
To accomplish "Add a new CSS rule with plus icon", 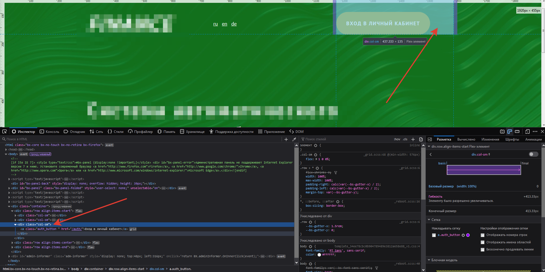I will point(413,139).
